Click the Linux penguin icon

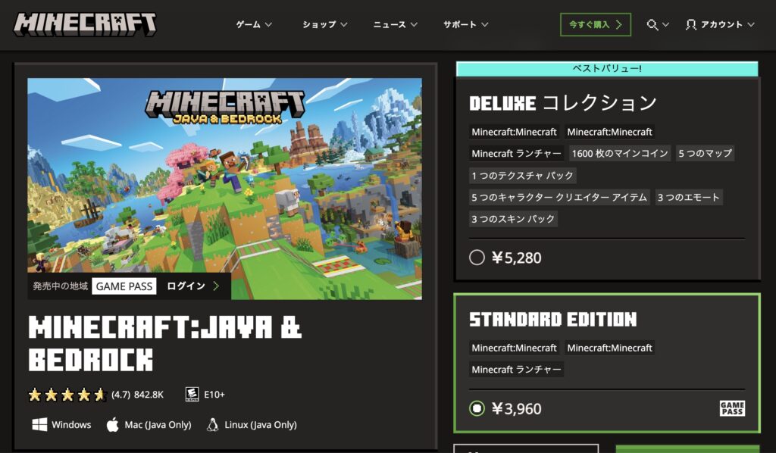(x=213, y=424)
